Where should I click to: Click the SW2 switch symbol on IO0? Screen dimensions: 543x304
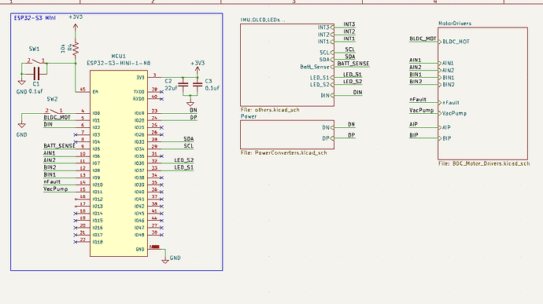tap(54, 112)
